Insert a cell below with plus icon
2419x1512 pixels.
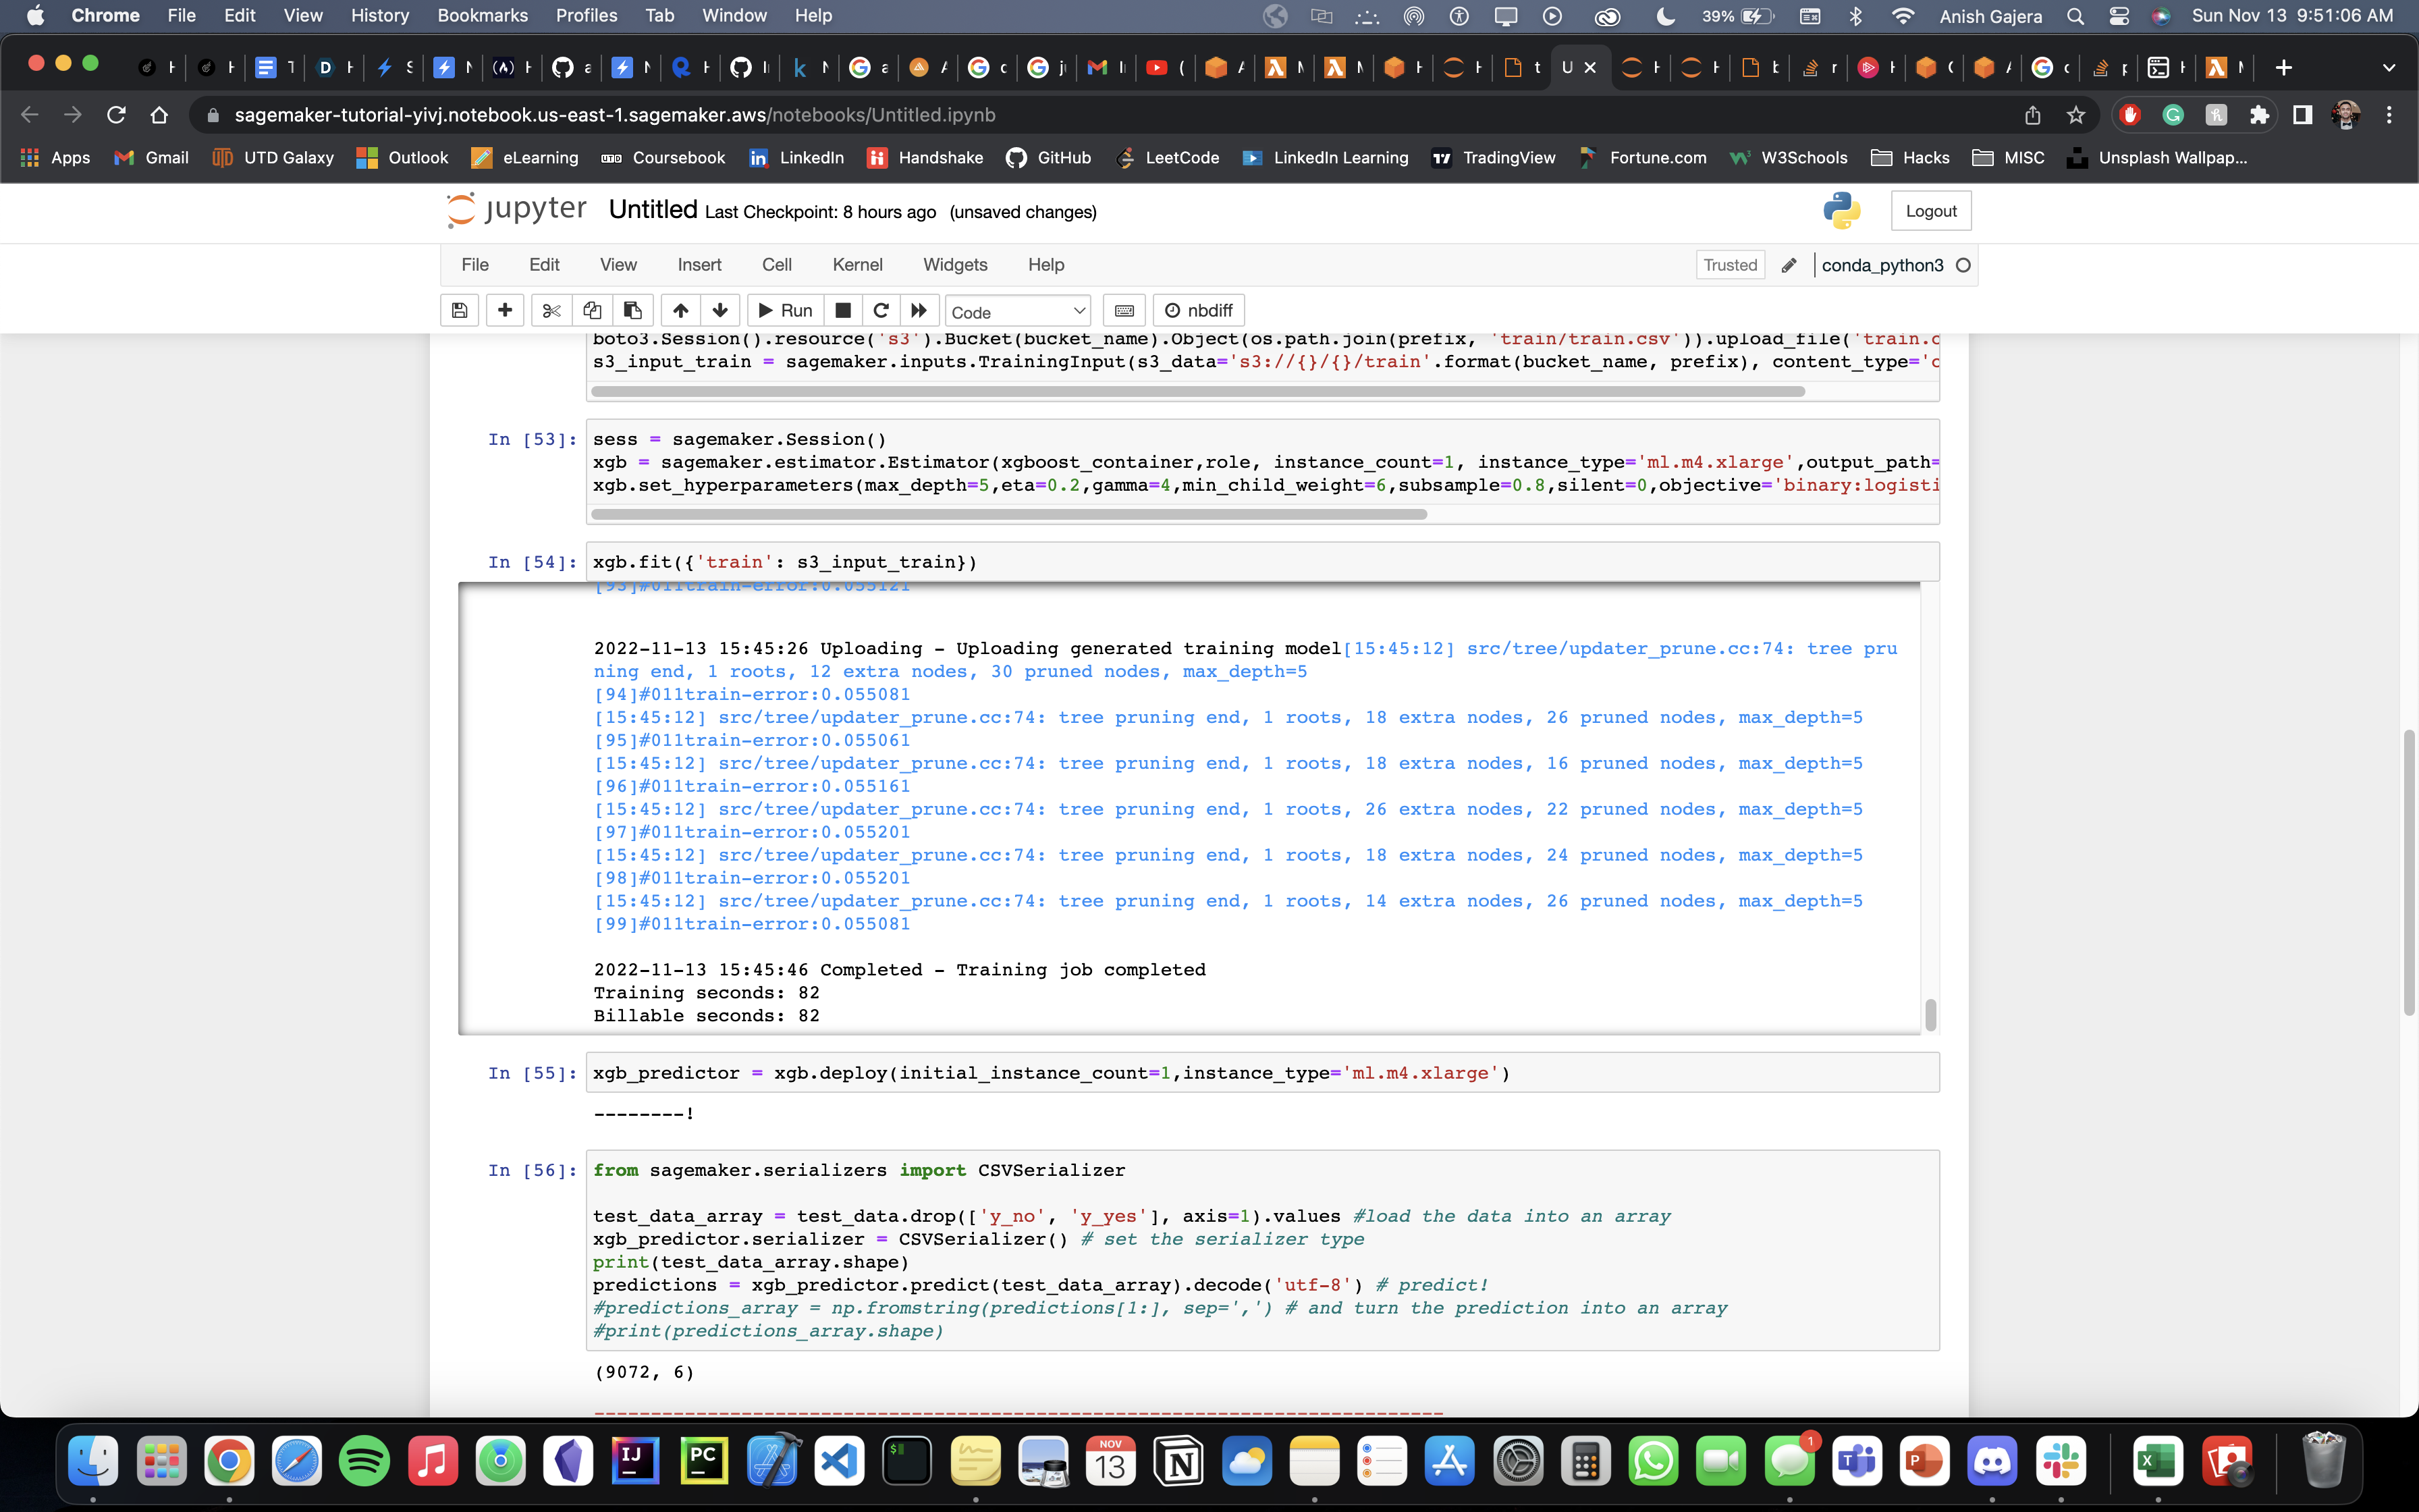pyautogui.click(x=505, y=310)
